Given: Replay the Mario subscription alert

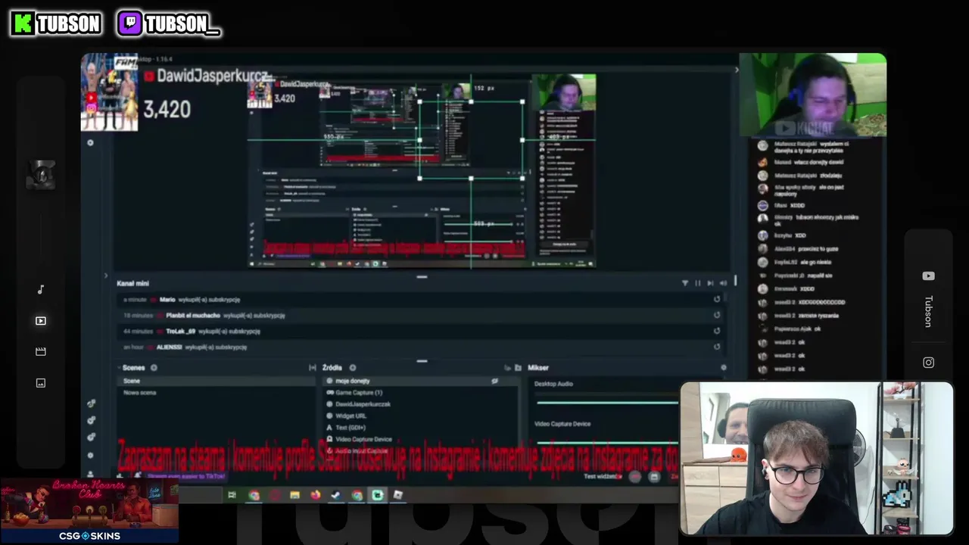Looking at the screenshot, I should point(716,300).
